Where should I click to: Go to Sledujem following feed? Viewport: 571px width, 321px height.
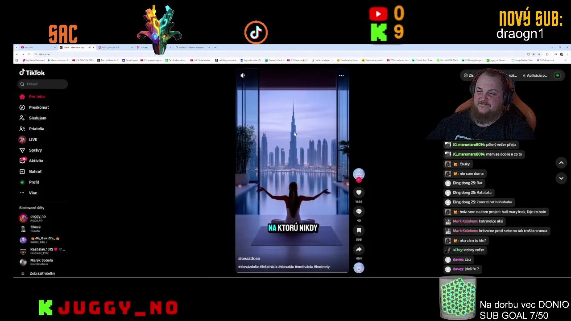(x=33, y=118)
